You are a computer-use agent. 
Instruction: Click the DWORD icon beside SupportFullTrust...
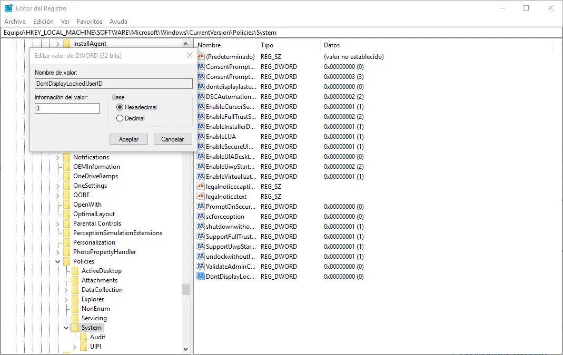pos(201,236)
